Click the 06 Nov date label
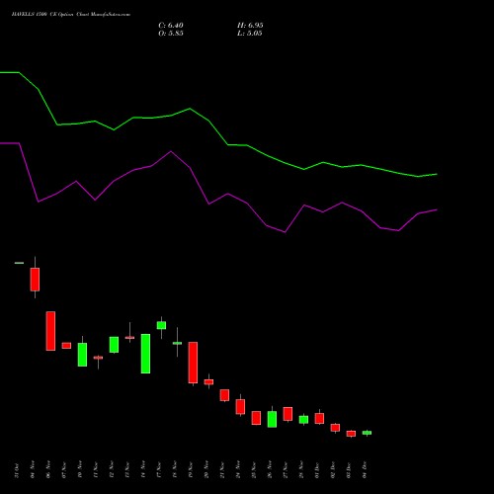Screen dimensions: 494x494 tap(48, 470)
